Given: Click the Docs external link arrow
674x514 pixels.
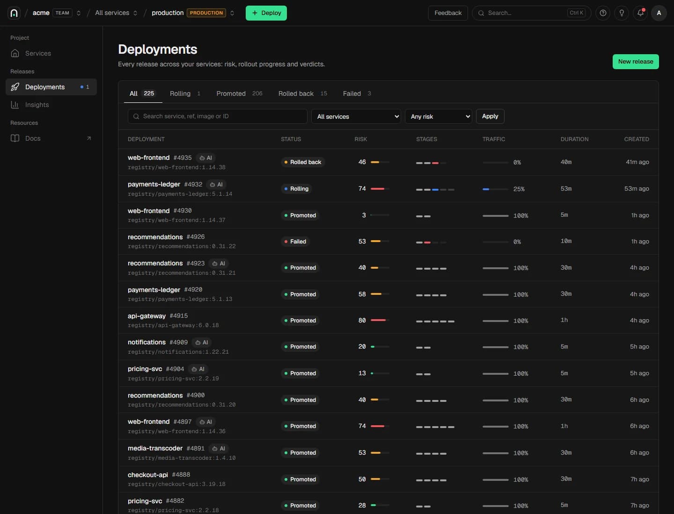Looking at the screenshot, I should click(89, 138).
